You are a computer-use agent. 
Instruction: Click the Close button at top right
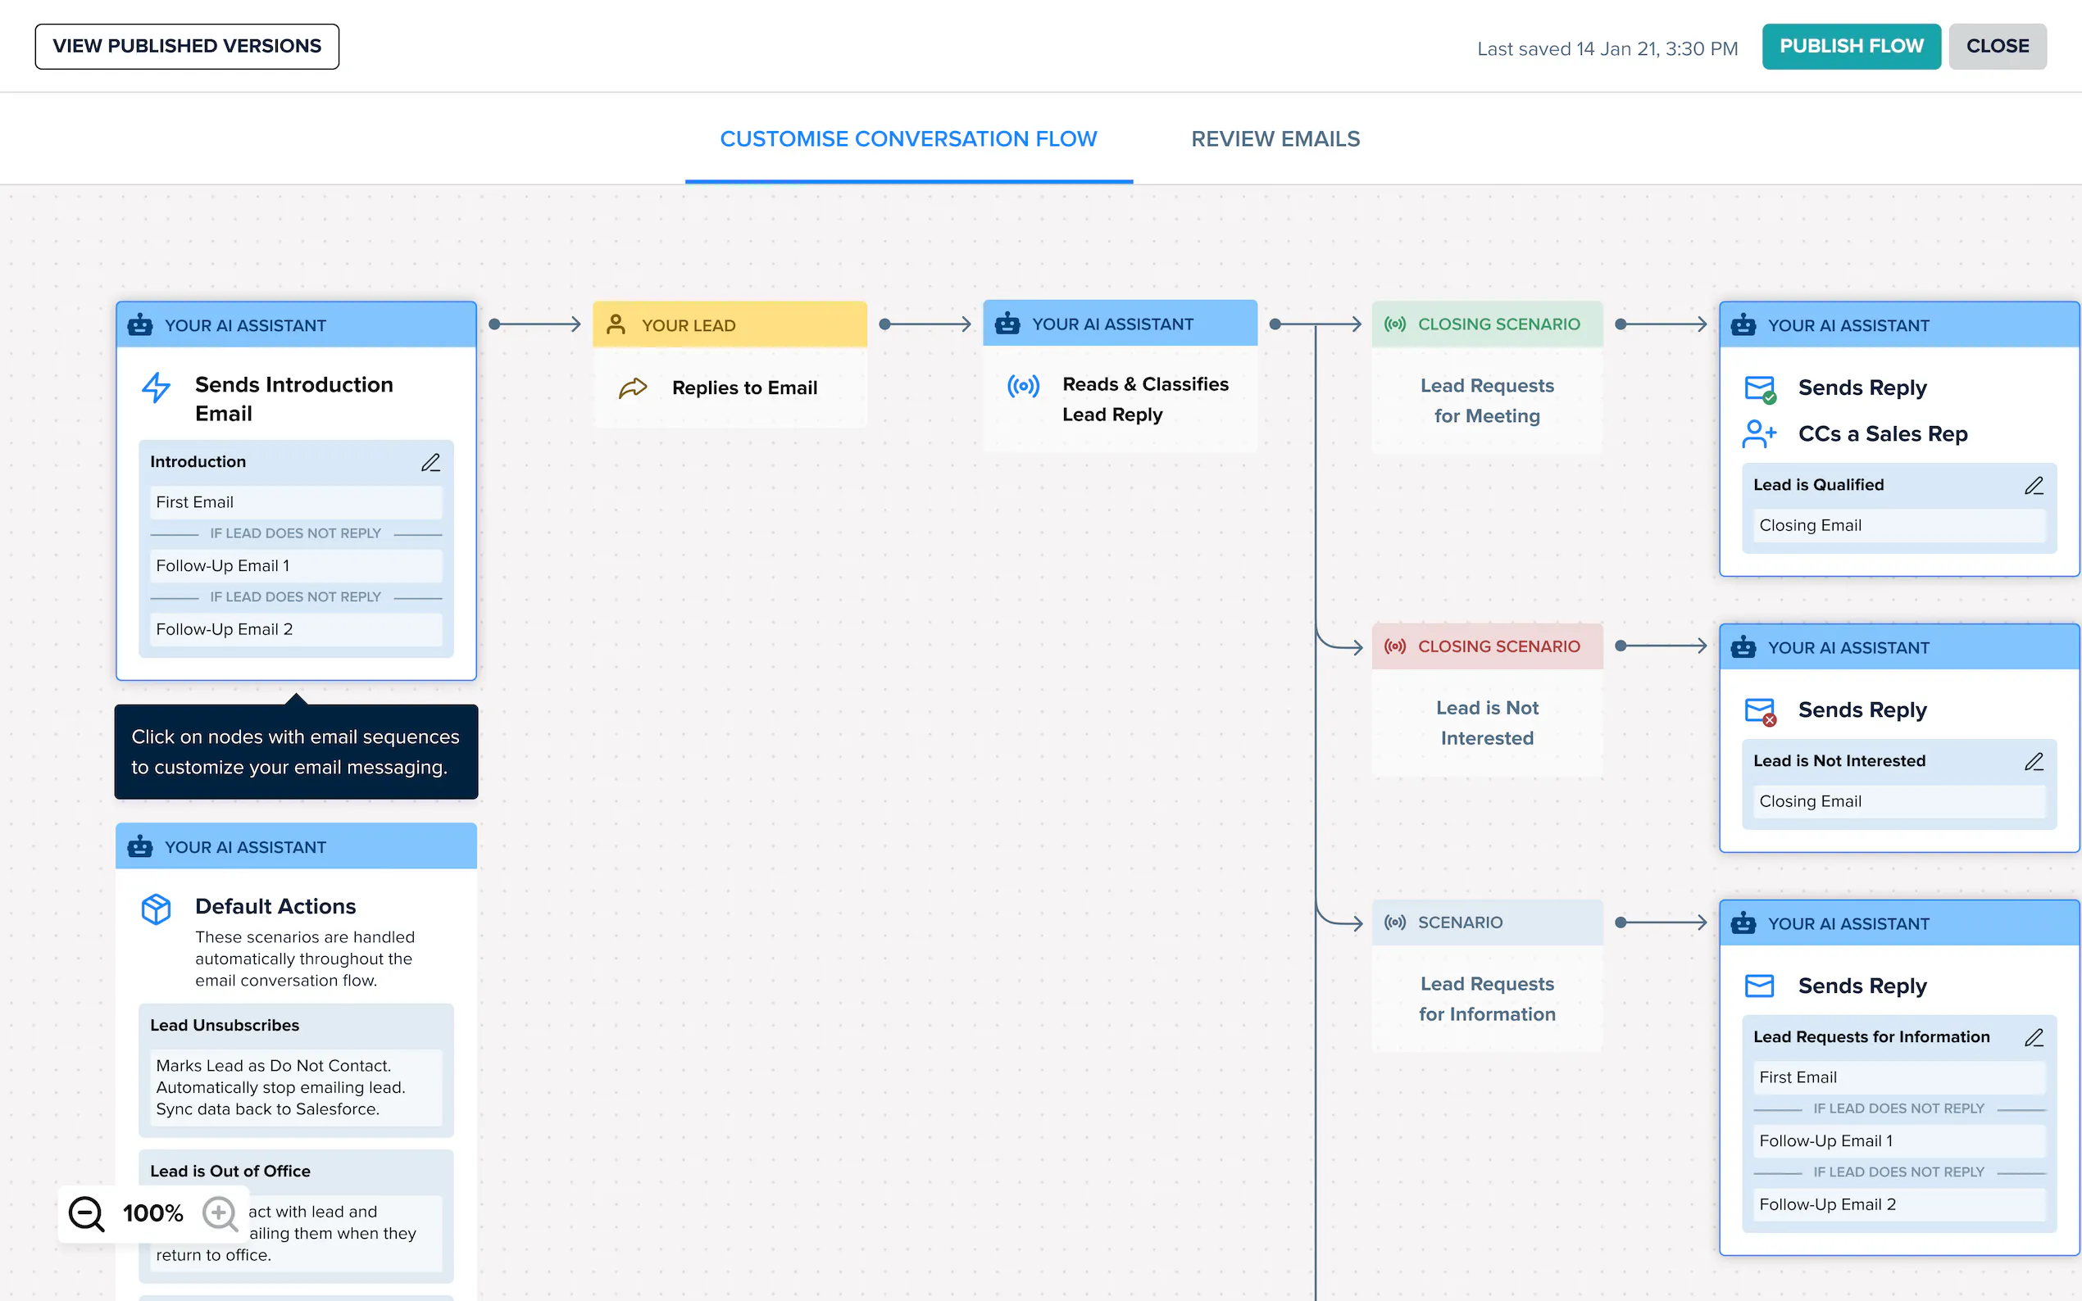(x=1997, y=47)
